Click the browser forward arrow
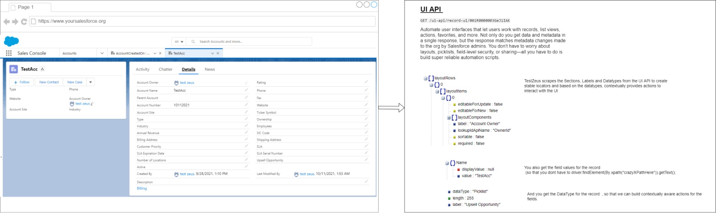 pyautogui.click(x=15, y=21)
